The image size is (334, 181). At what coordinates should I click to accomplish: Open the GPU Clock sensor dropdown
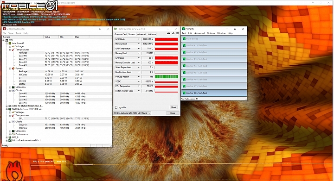tap(138, 39)
